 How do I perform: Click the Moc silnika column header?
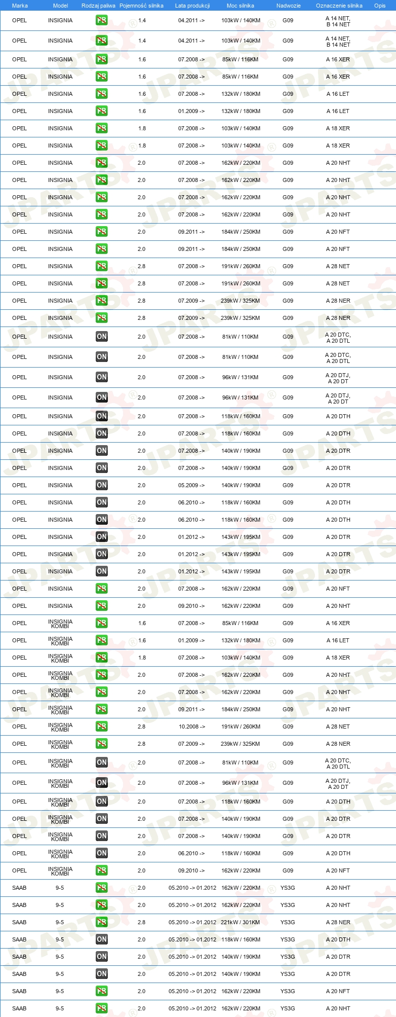[241, 6]
